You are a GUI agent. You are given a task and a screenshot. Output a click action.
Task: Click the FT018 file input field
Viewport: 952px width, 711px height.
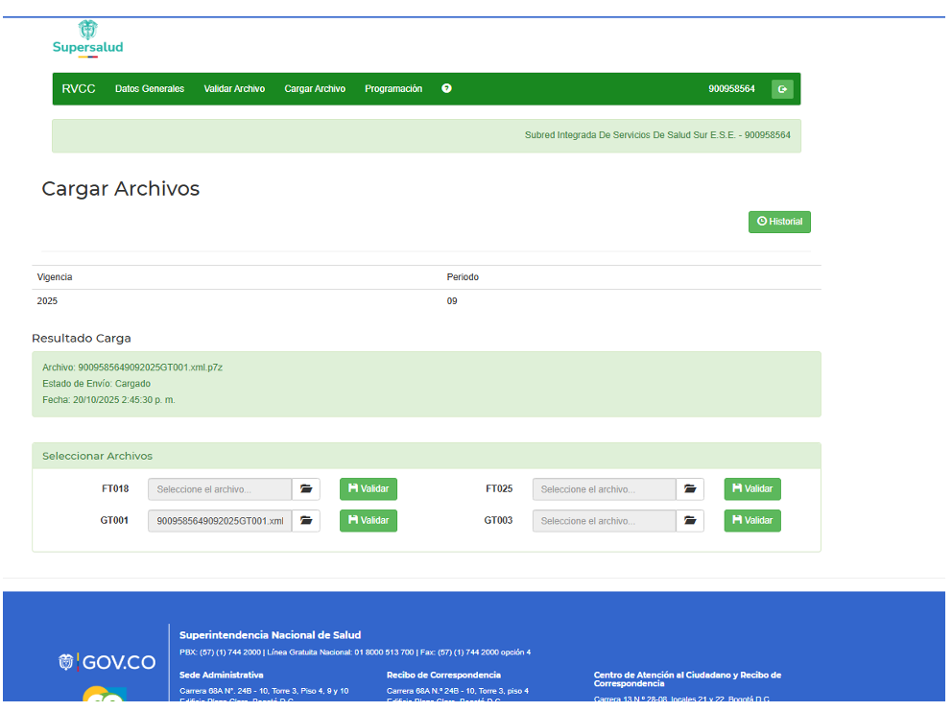220,489
